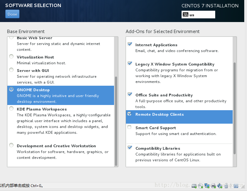
Task: Enable Smart Card Support checkbox
Action: 130,127
